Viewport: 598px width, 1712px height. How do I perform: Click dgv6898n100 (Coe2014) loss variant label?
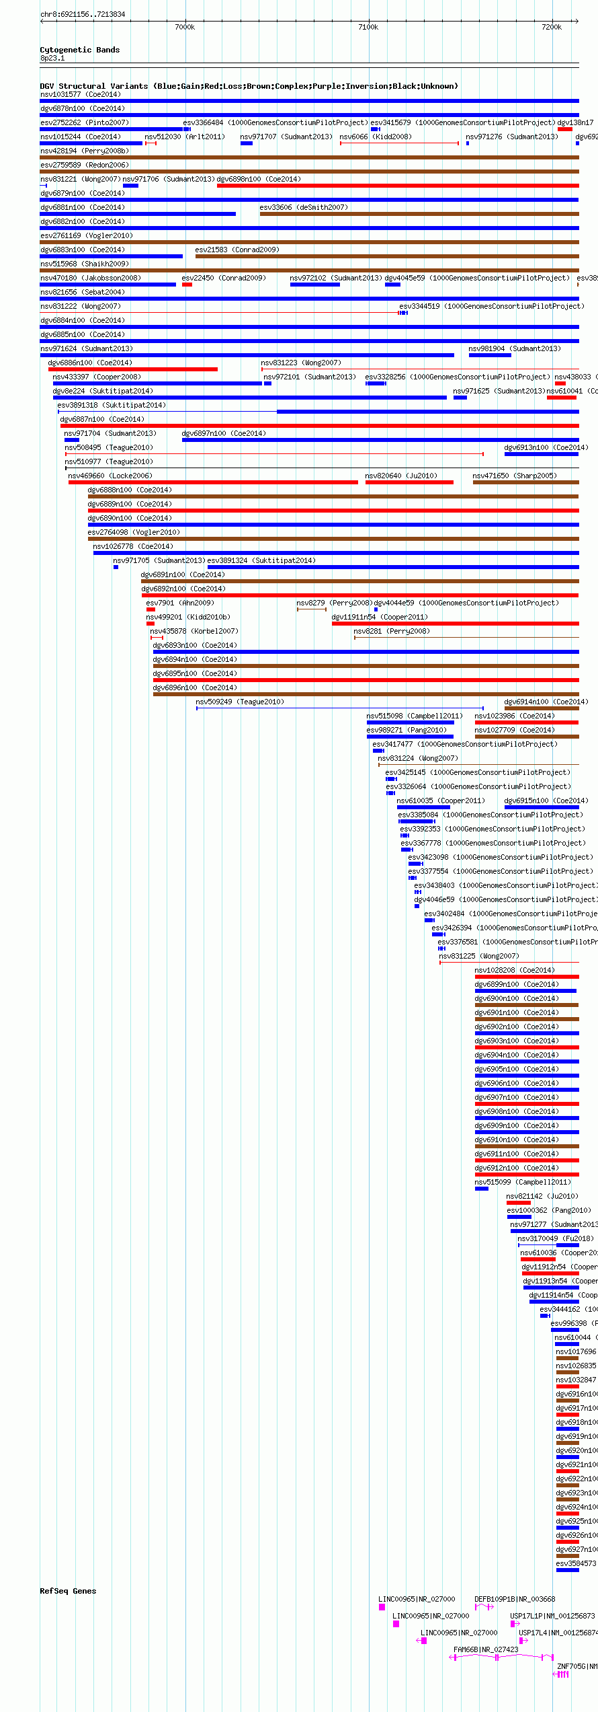[259, 179]
